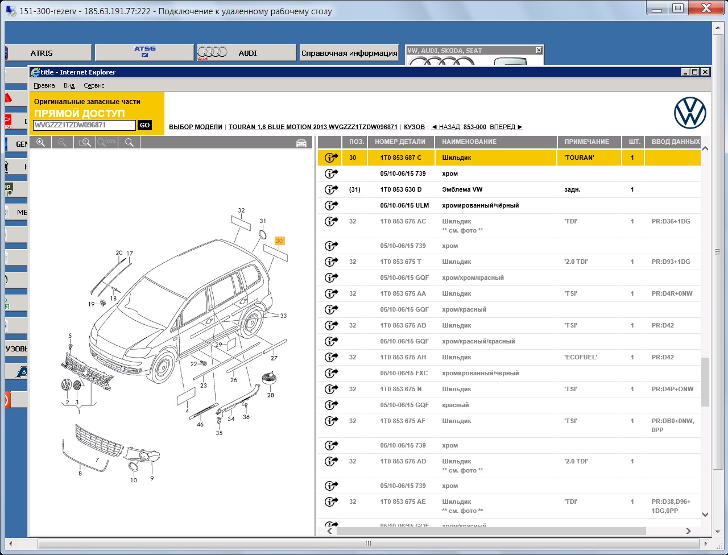728x555 pixels.
Task: Select the Эмблема VW row name
Action: click(462, 189)
